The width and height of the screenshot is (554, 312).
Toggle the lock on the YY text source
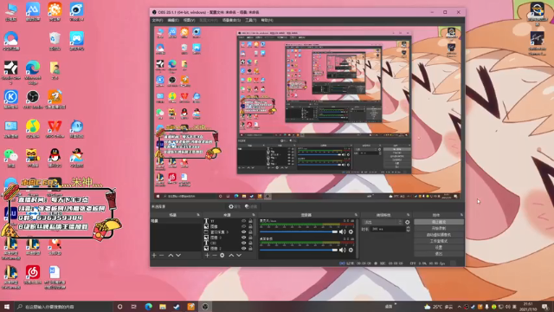click(250, 221)
